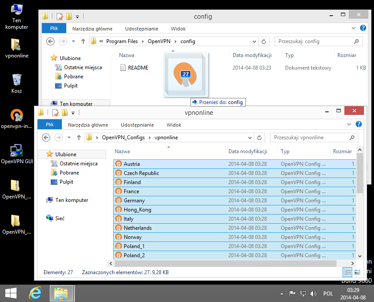
Task: Expand address bar history in config window
Action: [254, 42]
